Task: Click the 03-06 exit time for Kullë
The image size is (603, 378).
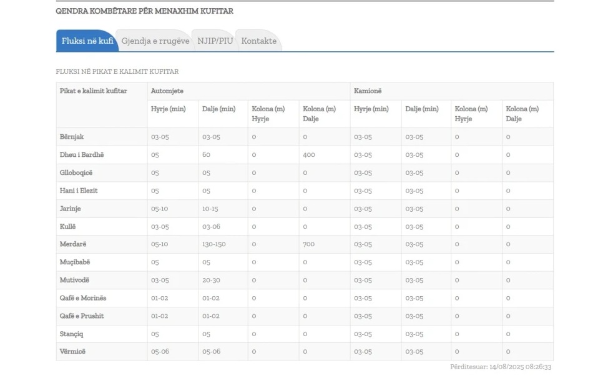Action: tap(211, 227)
